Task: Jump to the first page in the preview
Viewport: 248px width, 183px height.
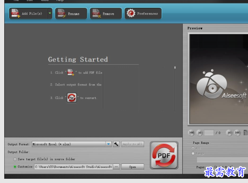Action: coord(191,133)
